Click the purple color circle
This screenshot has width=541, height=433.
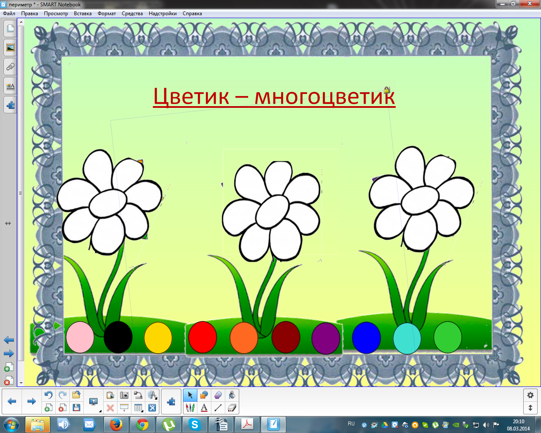(326, 338)
